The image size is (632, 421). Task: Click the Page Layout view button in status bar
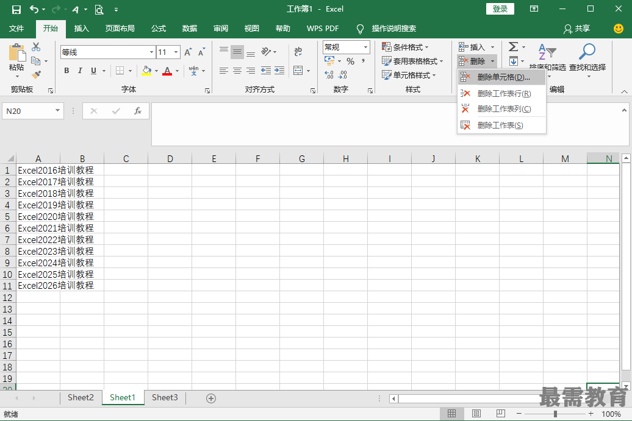point(476,414)
